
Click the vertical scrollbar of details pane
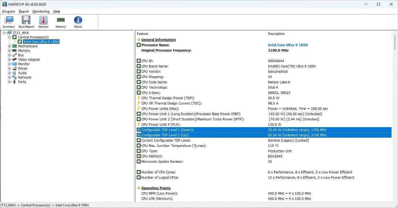coord(395,116)
